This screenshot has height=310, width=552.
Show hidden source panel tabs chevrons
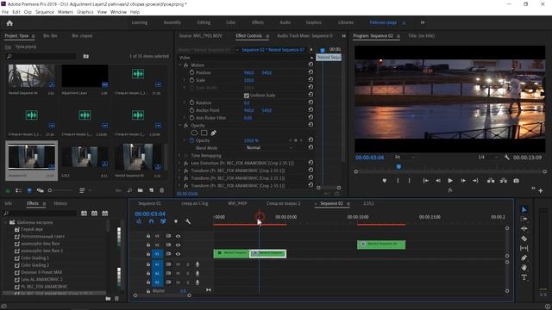343,36
